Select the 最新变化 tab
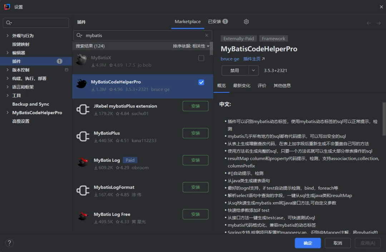 [x=242, y=86]
